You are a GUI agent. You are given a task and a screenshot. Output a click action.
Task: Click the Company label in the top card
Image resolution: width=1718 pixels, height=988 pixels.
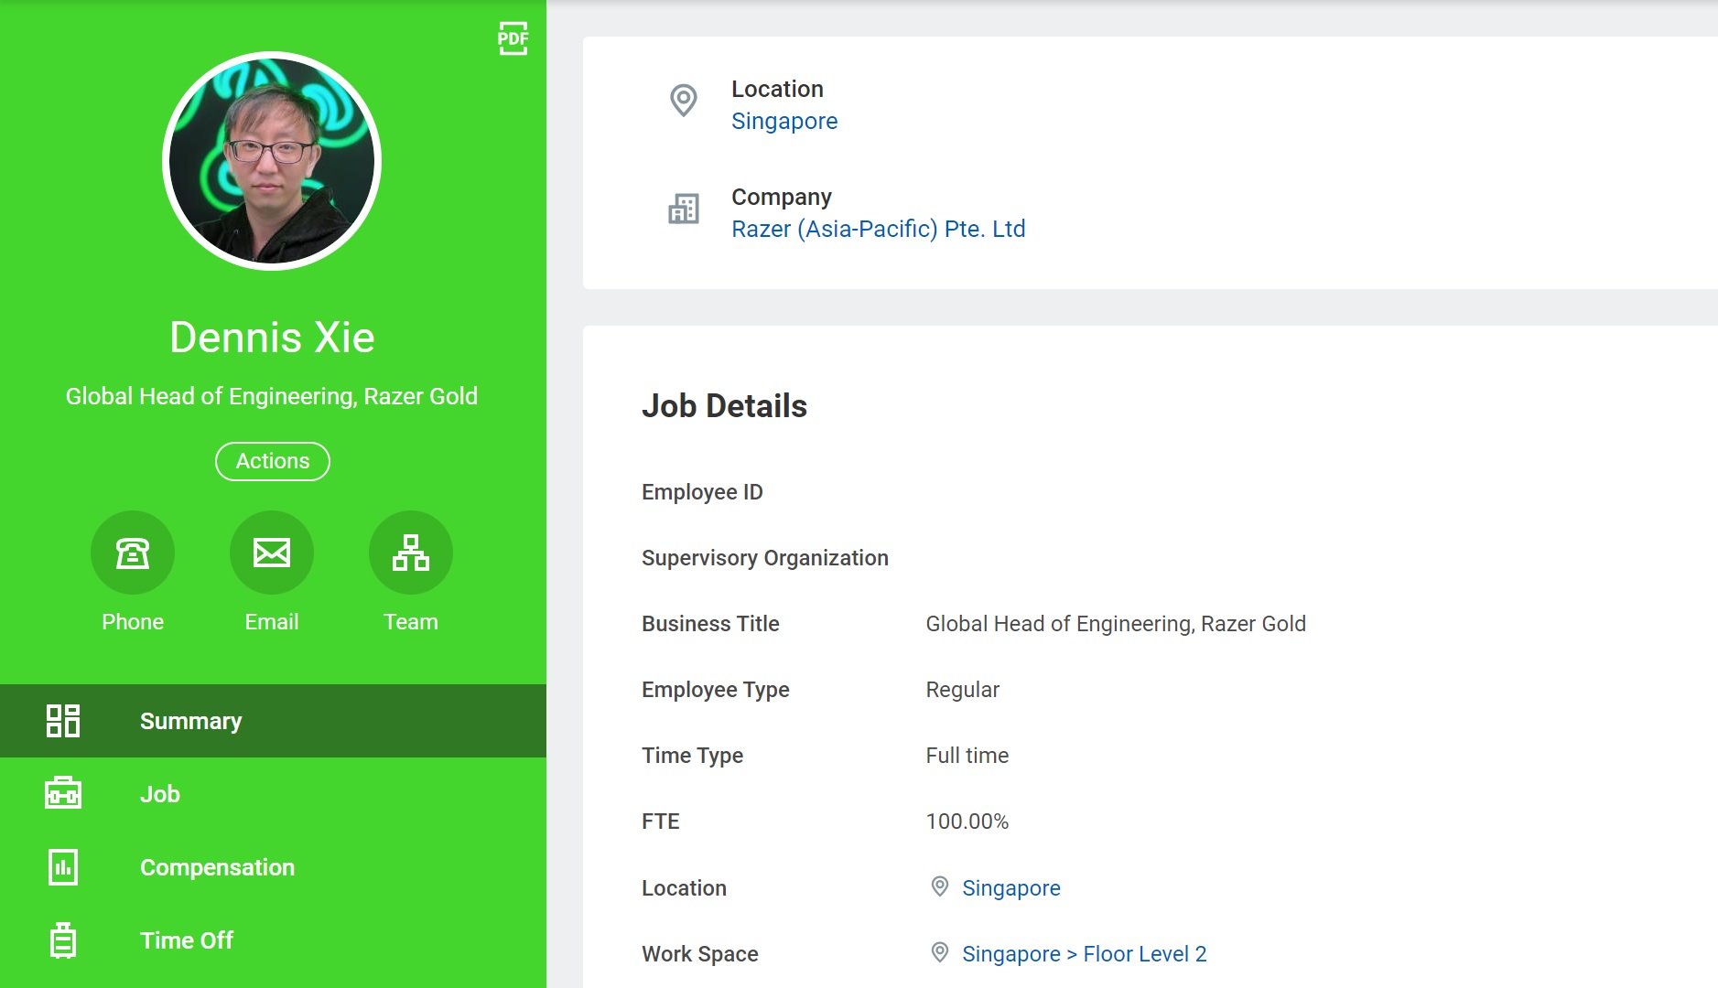click(782, 198)
